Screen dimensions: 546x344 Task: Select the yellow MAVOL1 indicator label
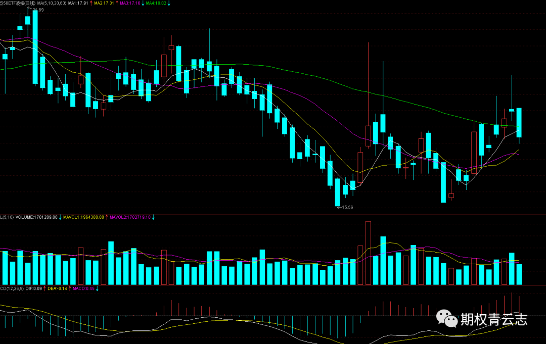(83, 217)
